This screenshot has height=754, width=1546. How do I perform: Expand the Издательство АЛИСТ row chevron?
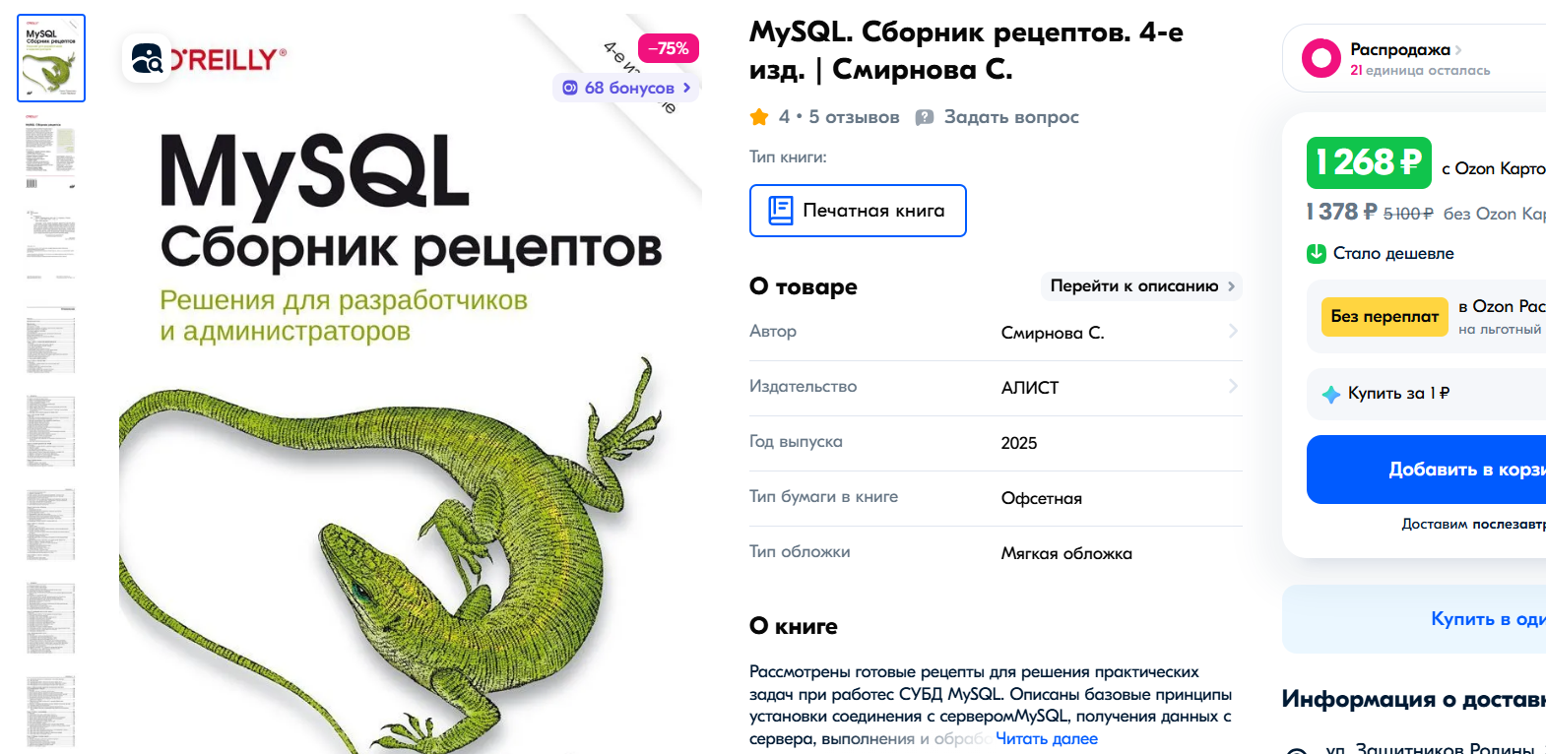coord(1233,387)
